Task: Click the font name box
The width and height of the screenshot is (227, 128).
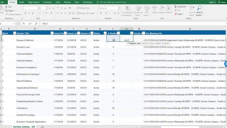Action: point(31,8)
